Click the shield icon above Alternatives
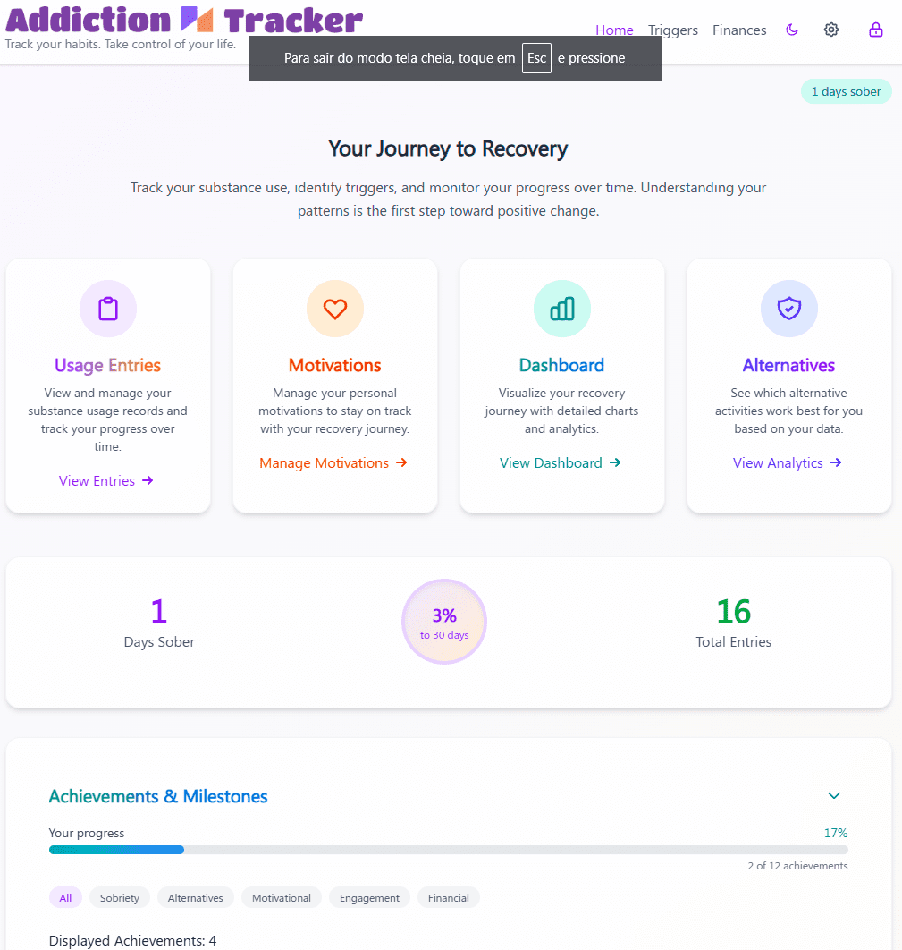The width and height of the screenshot is (902, 950). [x=788, y=309]
